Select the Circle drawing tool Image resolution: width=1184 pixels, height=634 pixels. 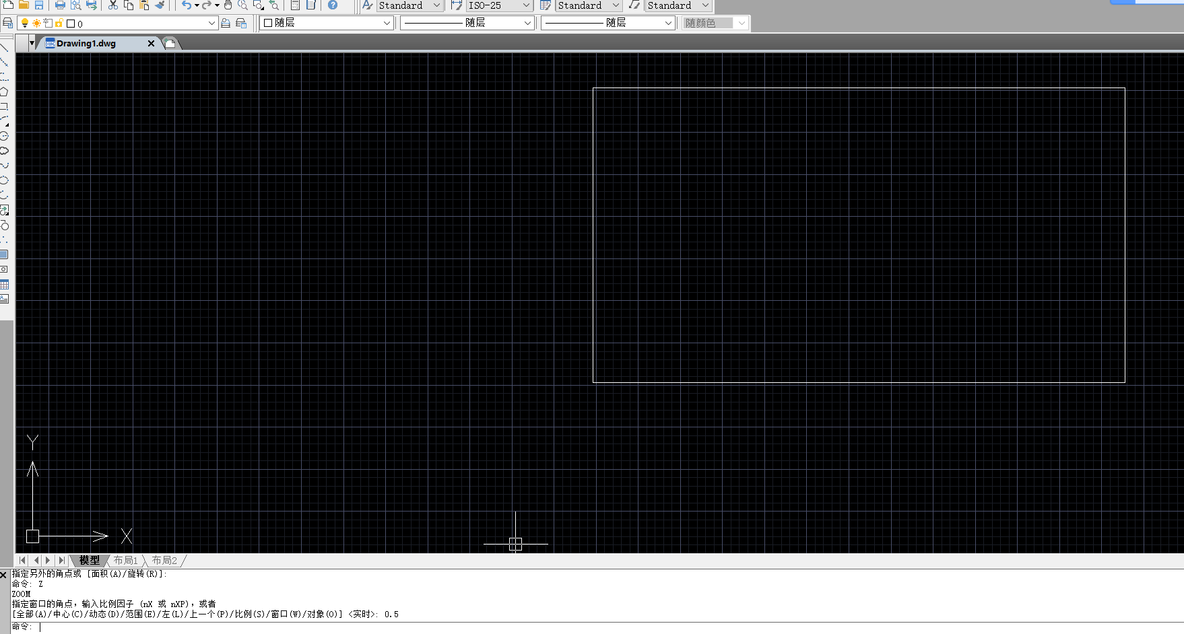tap(4, 136)
